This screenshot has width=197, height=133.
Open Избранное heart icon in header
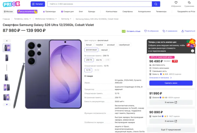176,3
